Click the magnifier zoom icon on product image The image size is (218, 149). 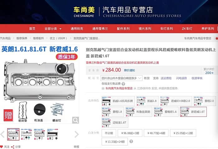coord(75,120)
